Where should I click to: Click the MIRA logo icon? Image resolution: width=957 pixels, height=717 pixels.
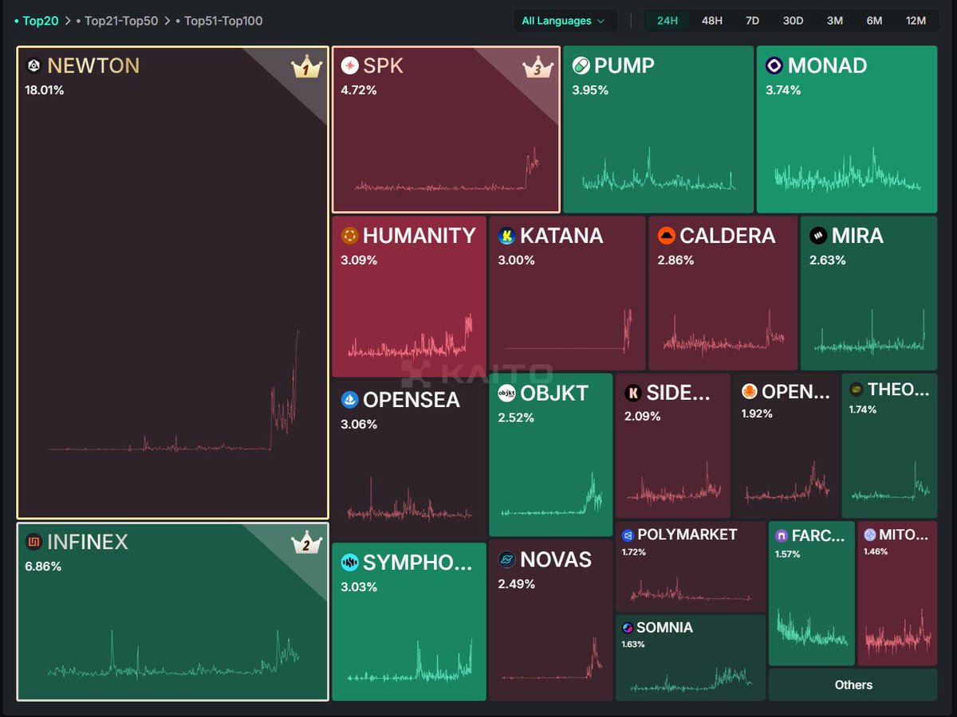tap(818, 236)
